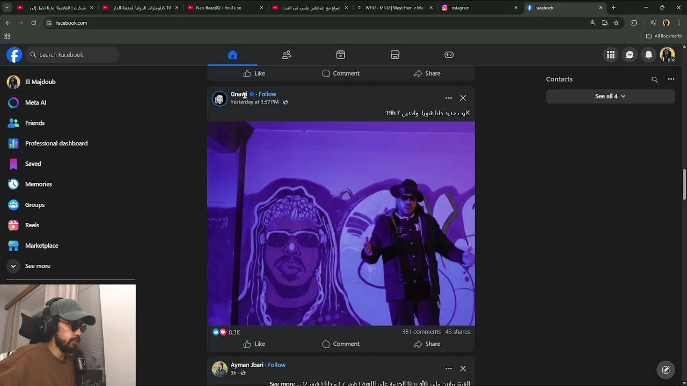Follow Ayman Jbari

pyautogui.click(x=276, y=365)
